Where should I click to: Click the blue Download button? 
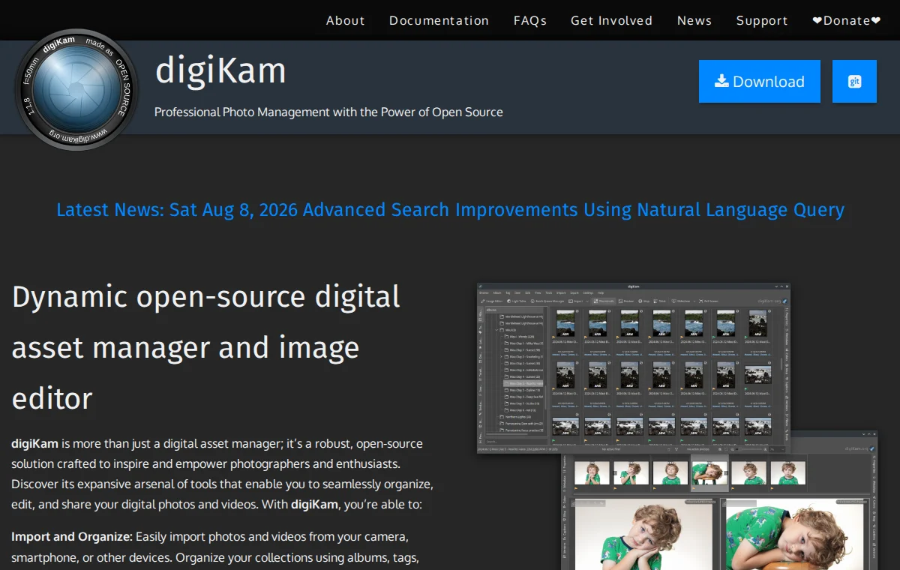(760, 81)
